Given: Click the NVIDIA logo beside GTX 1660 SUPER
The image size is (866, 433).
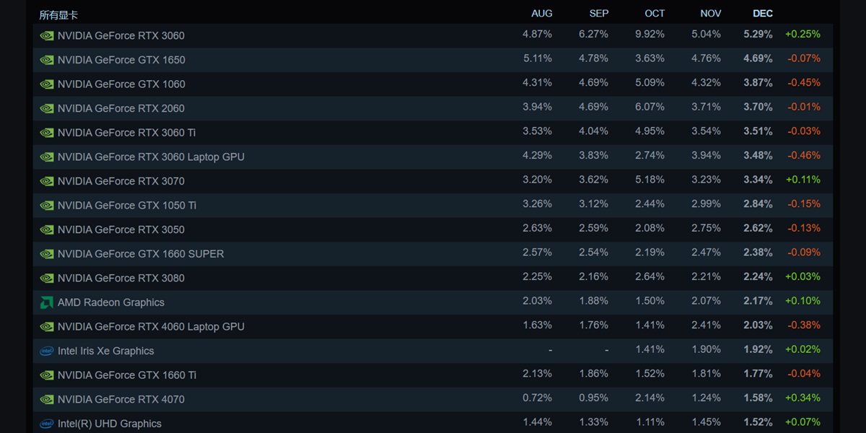Looking at the screenshot, I should coord(47,254).
